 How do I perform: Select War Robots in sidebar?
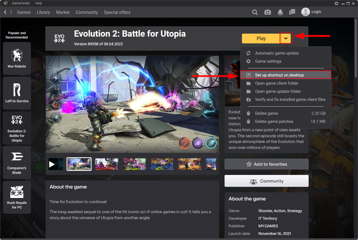pyautogui.click(x=17, y=58)
